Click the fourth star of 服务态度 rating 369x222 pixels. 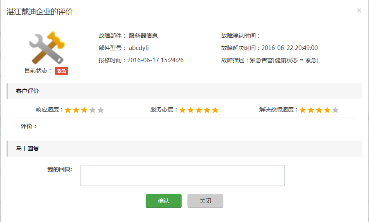click(x=207, y=110)
